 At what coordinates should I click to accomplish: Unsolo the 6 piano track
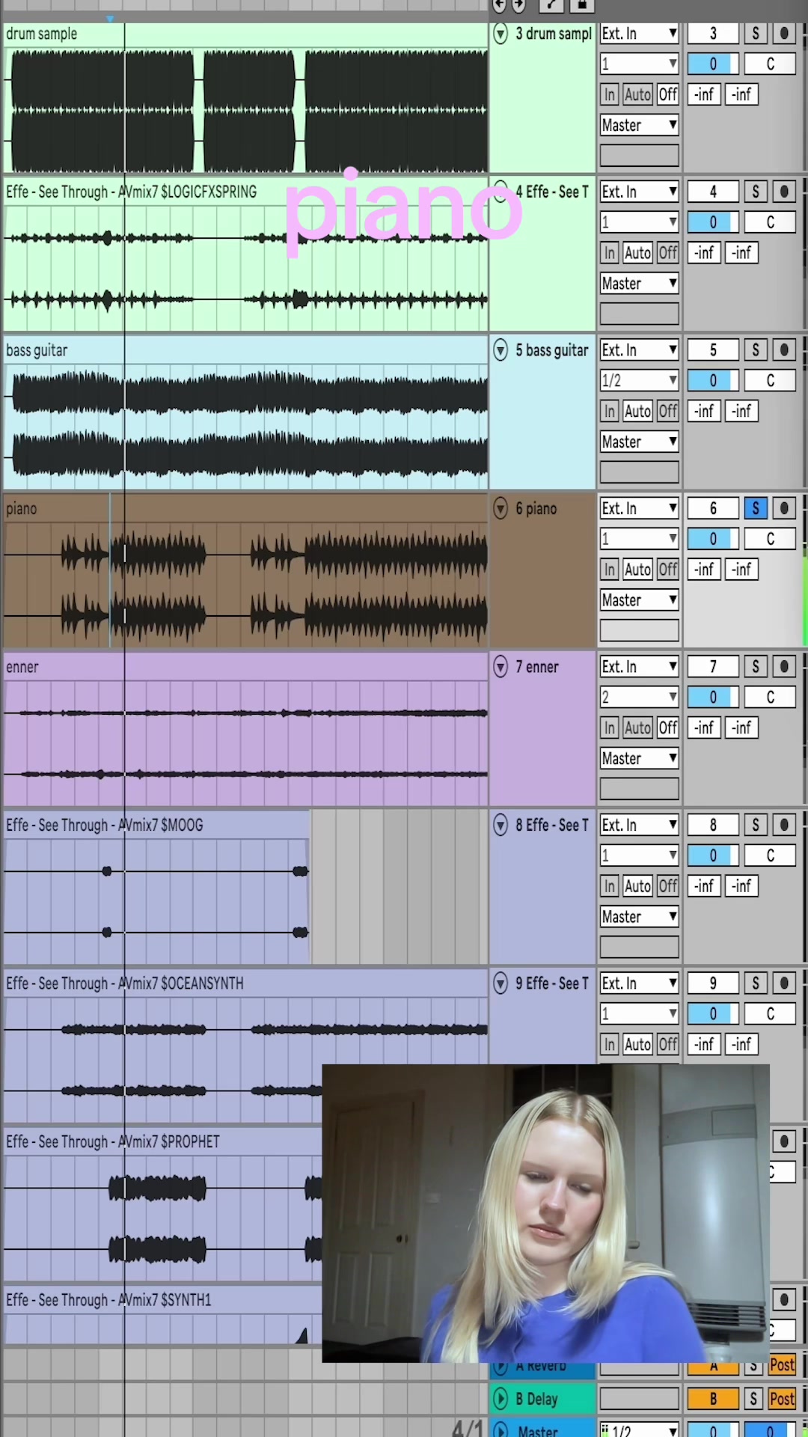tap(756, 508)
